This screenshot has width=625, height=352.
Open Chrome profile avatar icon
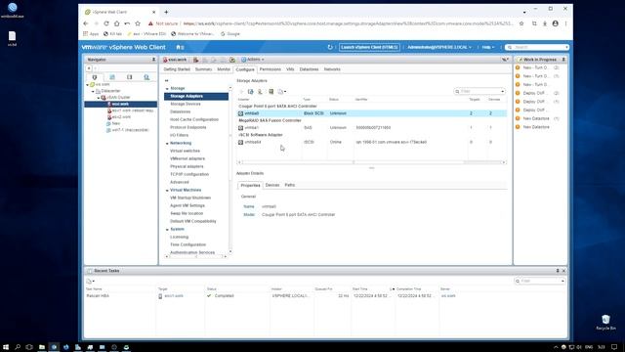(x=556, y=23)
